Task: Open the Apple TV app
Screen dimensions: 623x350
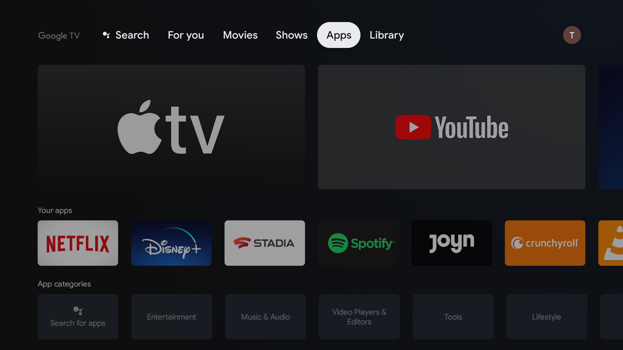Action: click(171, 127)
